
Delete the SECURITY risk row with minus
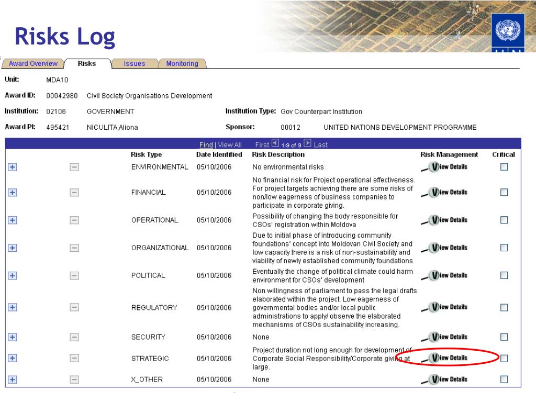[x=74, y=338]
